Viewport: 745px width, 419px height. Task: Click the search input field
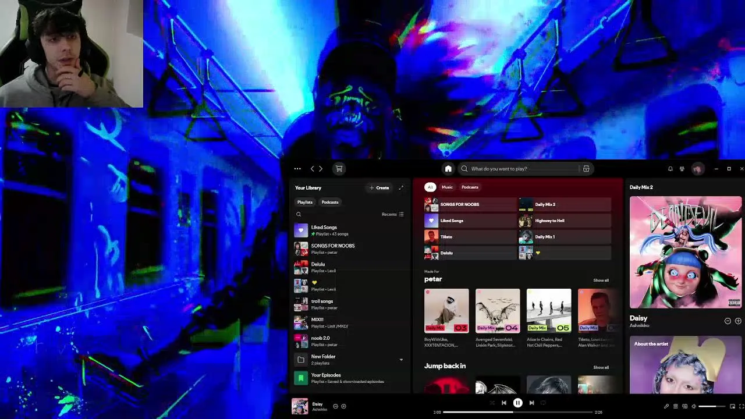[527, 169]
